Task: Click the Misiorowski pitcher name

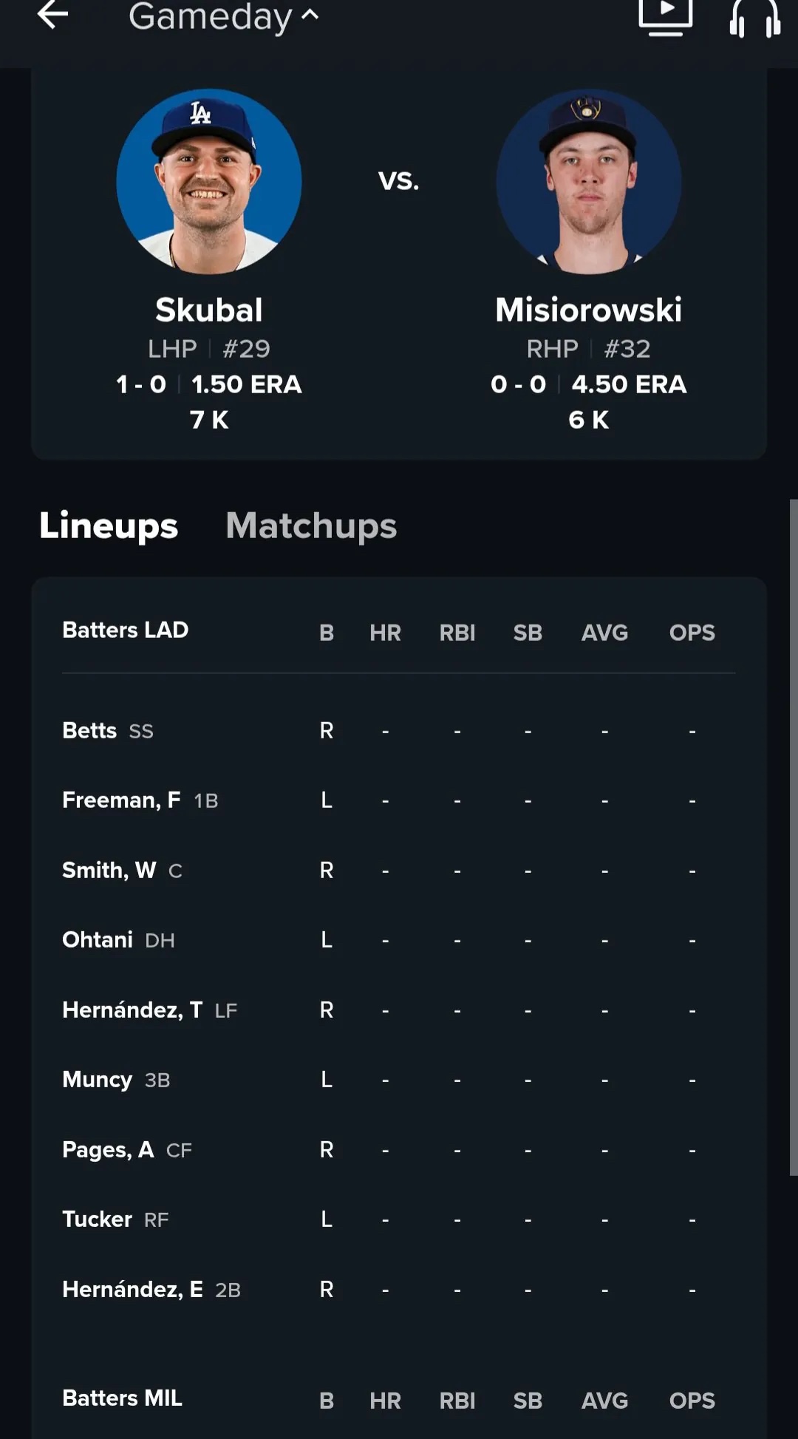Action: click(x=589, y=310)
